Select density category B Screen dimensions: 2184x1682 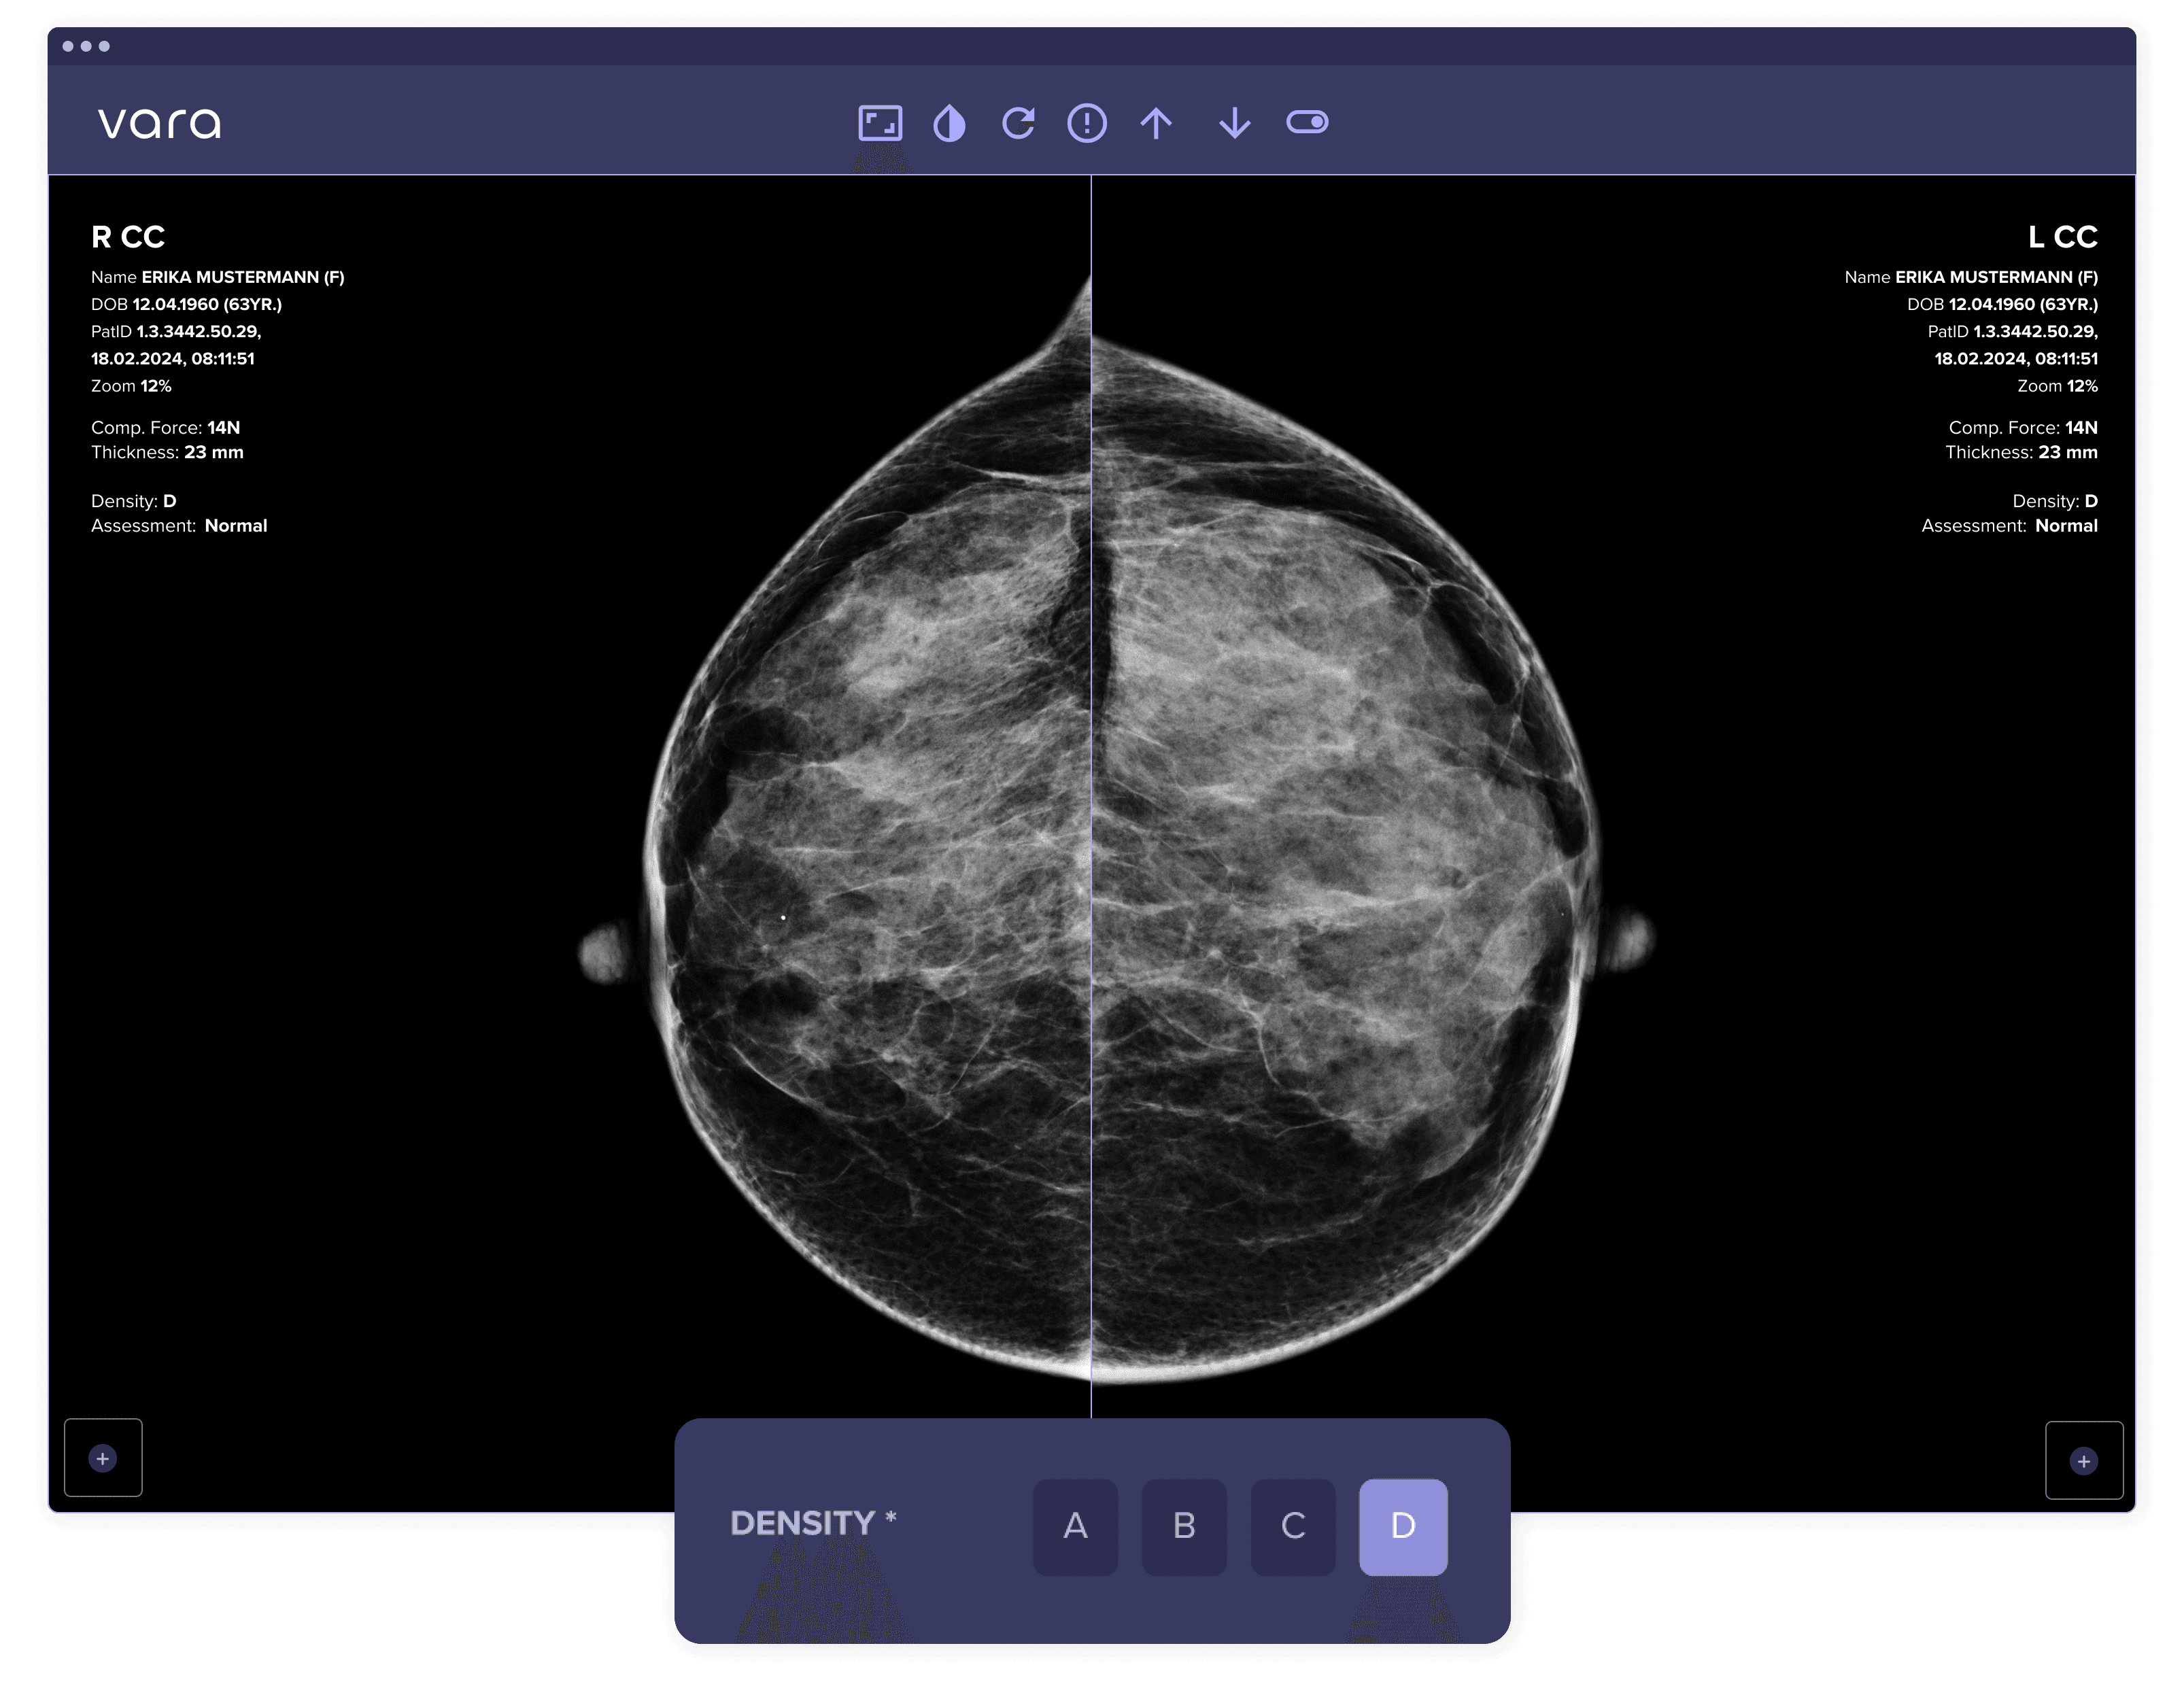click(x=1184, y=1526)
